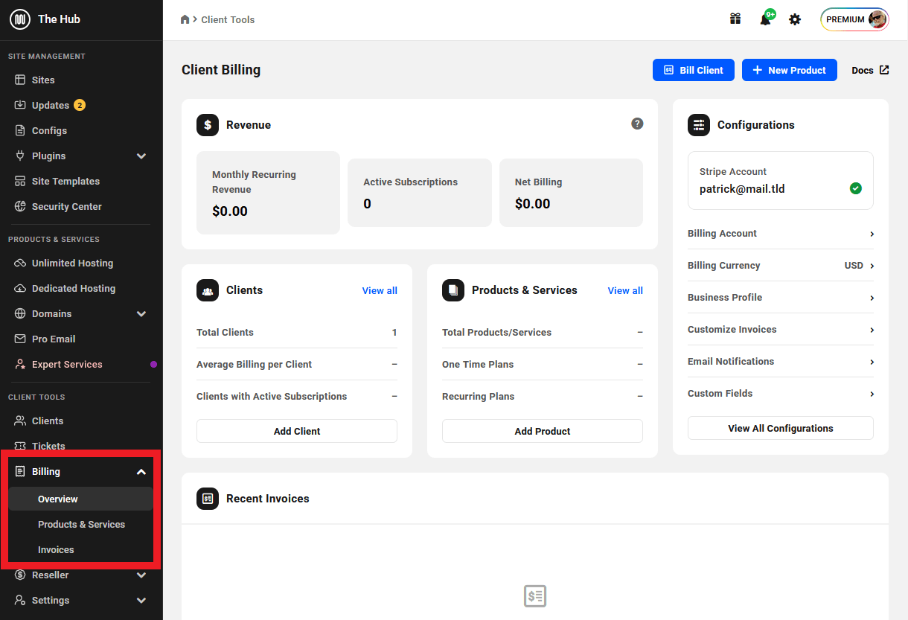Click The Hub logo icon
Image resolution: width=908 pixels, height=620 pixels.
point(20,19)
